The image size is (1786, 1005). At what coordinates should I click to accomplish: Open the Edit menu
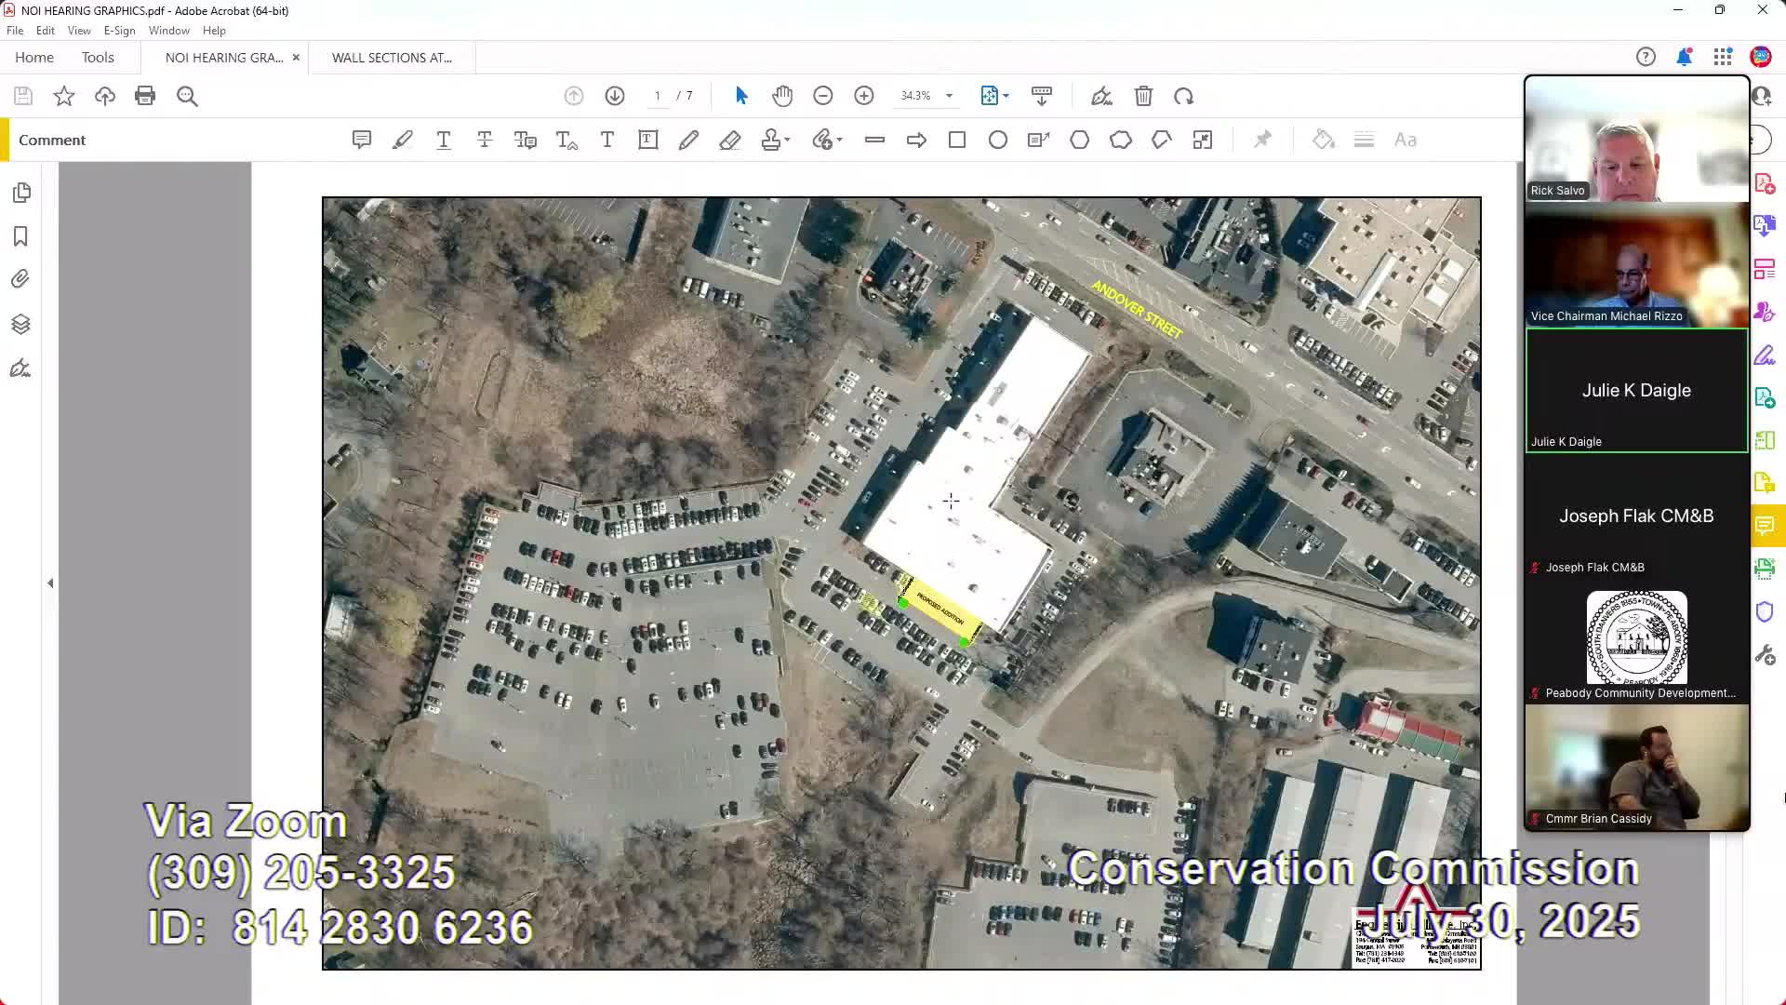(x=46, y=31)
